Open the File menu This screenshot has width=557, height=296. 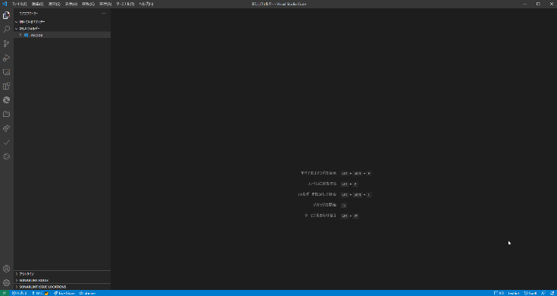19,4
